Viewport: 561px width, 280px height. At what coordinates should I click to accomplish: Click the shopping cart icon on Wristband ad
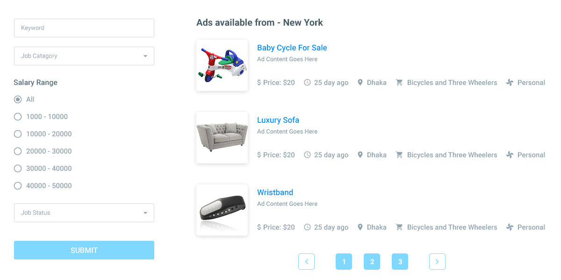(x=399, y=227)
